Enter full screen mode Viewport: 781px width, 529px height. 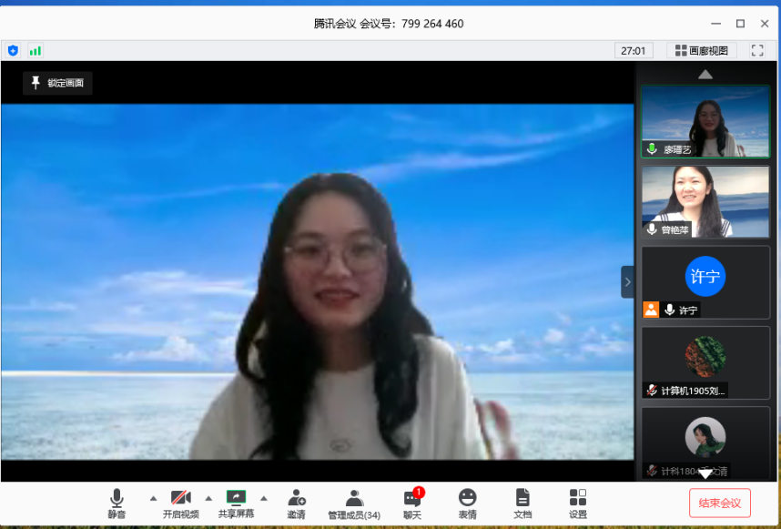click(757, 51)
